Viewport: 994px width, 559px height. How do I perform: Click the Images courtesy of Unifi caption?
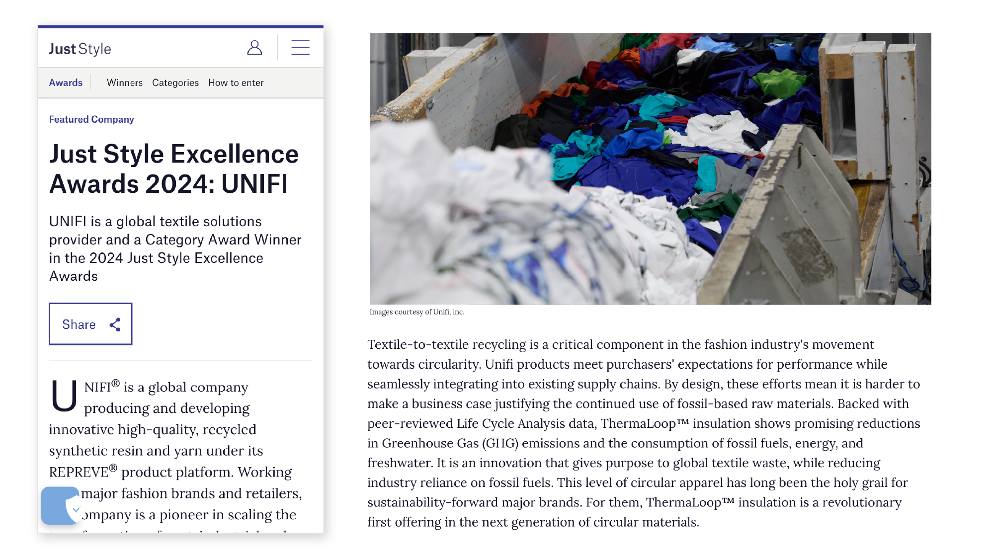pos(417,312)
